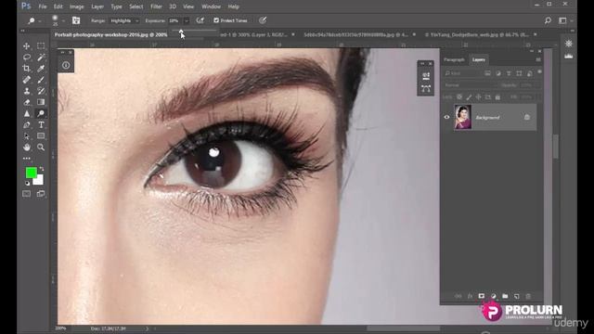Open the Filter menu
Image resolution: width=594 pixels, height=334 pixels.
[x=156, y=6]
